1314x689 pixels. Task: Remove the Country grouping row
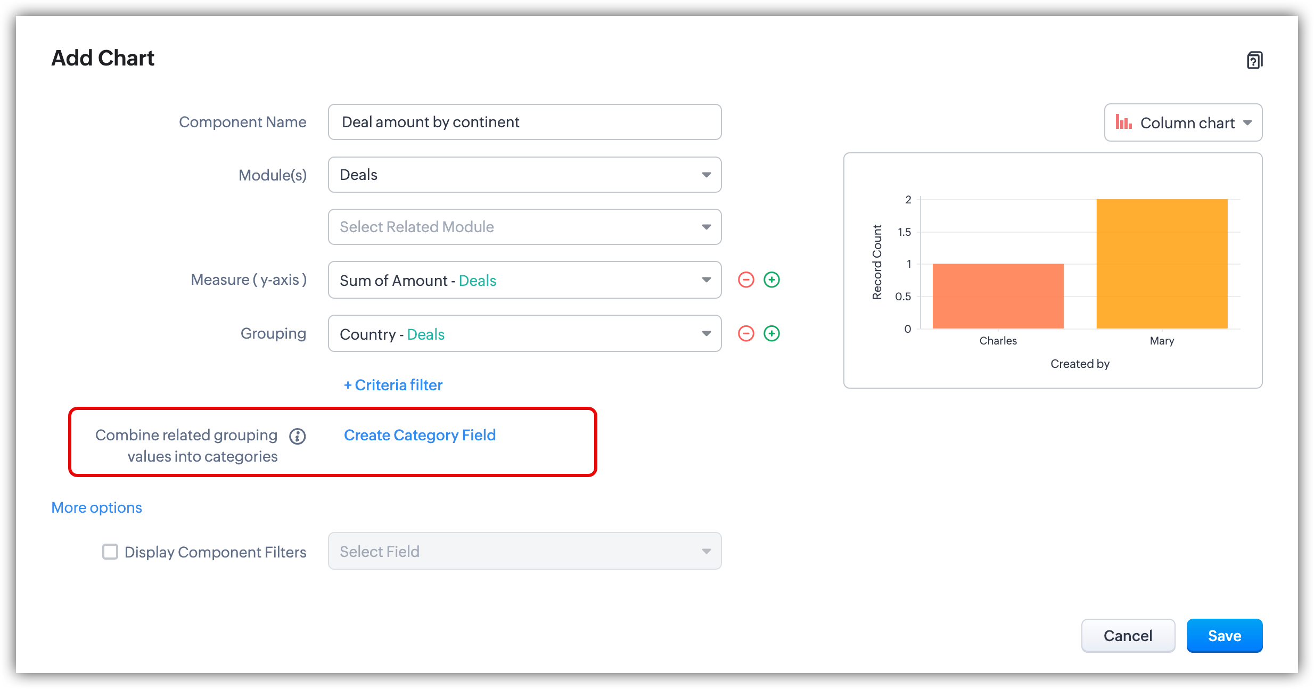click(746, 333)
